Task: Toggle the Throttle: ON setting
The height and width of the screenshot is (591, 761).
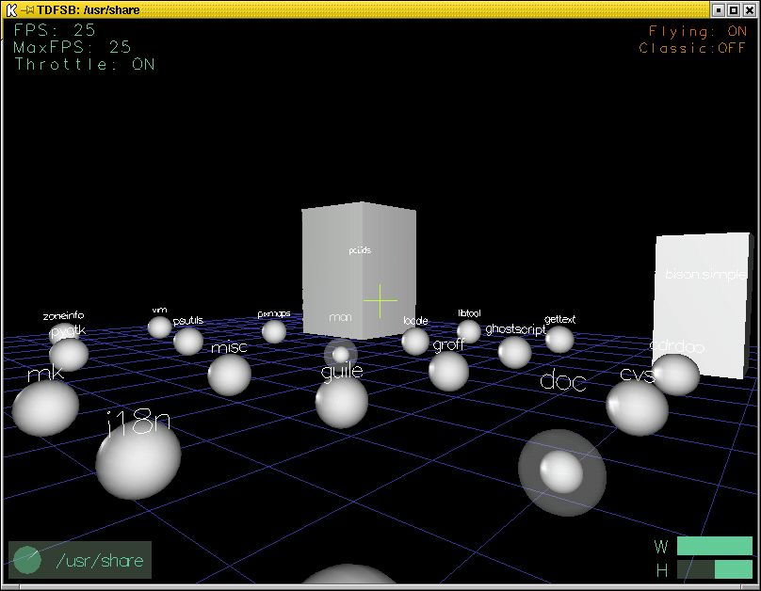Action: (85, 65)
